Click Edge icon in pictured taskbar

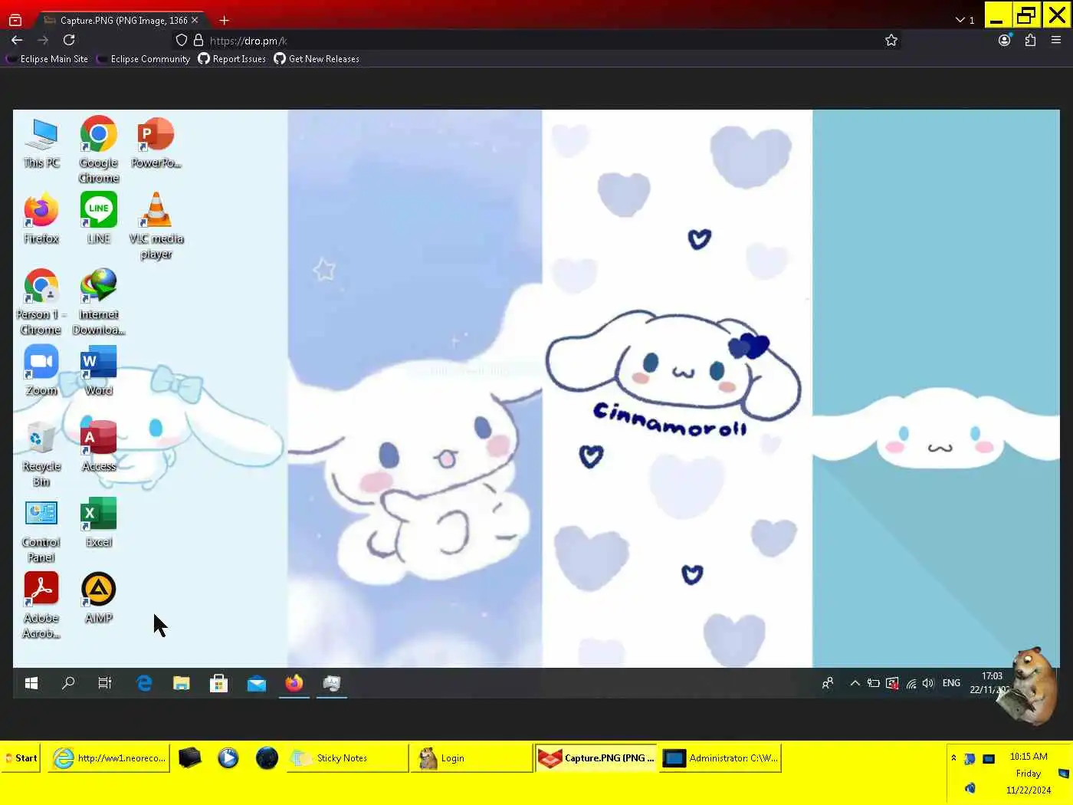(x=143, y=683)
